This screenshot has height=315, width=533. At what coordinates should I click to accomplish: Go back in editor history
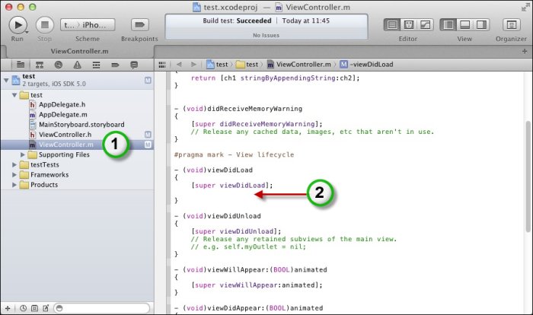click(179, 65)
